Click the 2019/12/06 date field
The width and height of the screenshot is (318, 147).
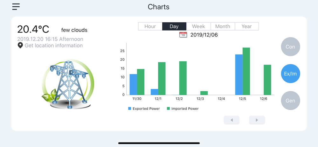(x=204, y=35)
